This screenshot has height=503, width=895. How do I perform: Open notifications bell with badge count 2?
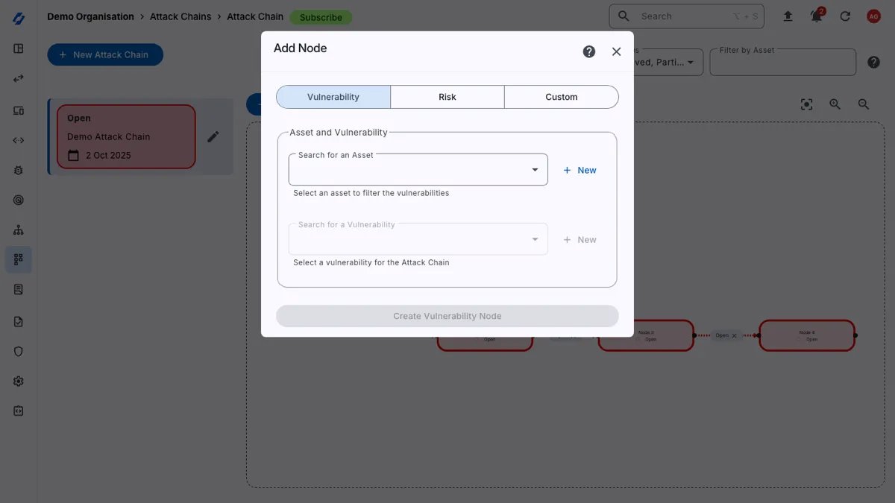pyautogui.click(x=816, y=16)
